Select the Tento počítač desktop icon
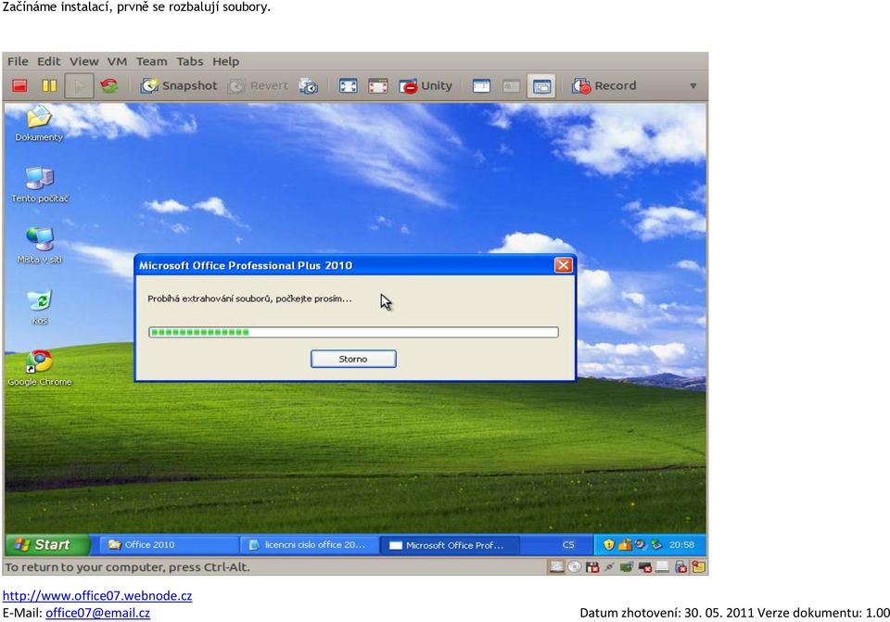The image size is (890, 622). pos(40,185)
